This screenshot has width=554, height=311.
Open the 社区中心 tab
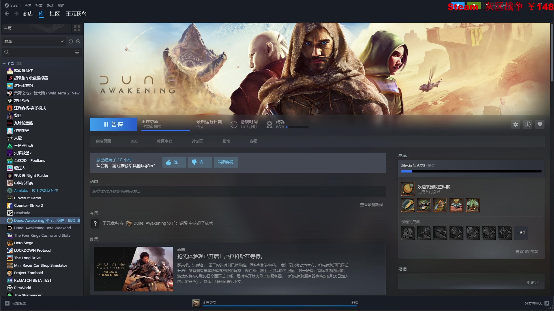point(164,141)
